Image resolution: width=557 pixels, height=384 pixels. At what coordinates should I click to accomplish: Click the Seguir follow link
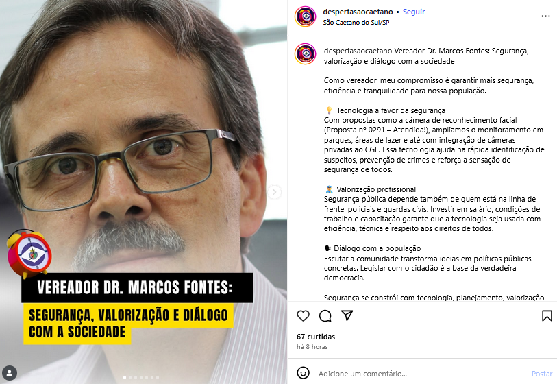[x=414, y=12]
